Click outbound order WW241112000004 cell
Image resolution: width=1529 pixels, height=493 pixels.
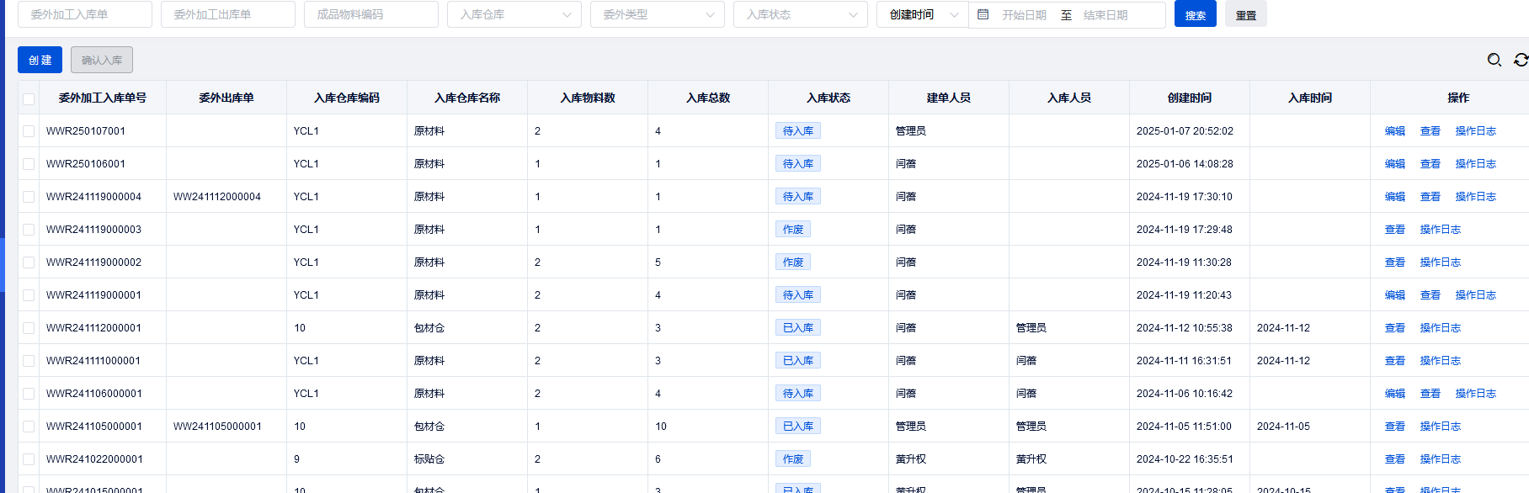click(x=217, y=197)
